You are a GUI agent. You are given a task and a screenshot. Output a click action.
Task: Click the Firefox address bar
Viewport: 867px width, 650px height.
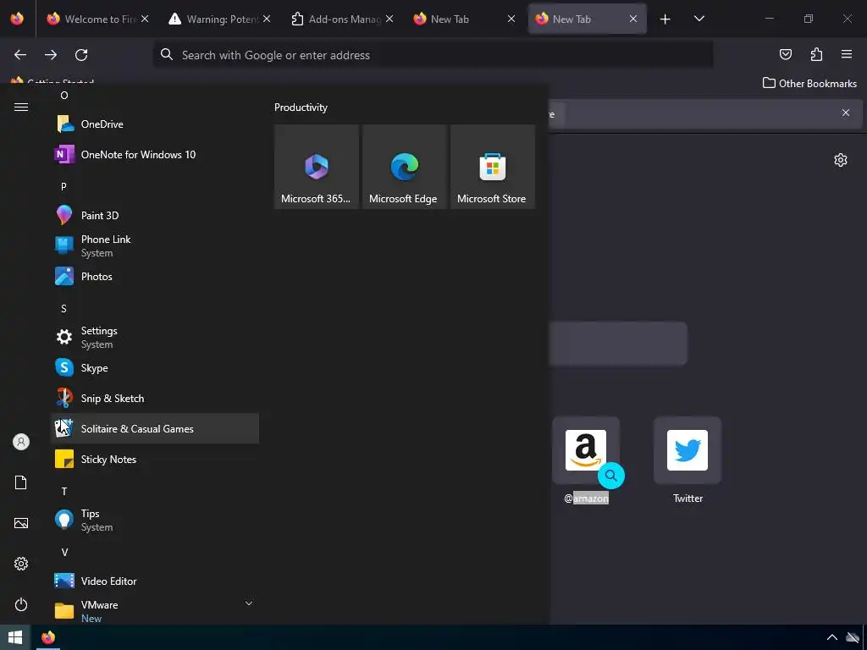433,55
